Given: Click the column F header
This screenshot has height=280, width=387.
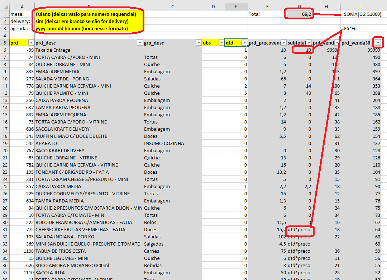Looking at the screenshot, I should click(x=267, y=7).
